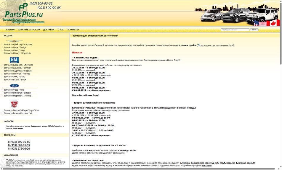Open Запчасти Газель Chrysler 2.4L link
The height and width of the screenshot is (170, 282).
click(18, 113)
